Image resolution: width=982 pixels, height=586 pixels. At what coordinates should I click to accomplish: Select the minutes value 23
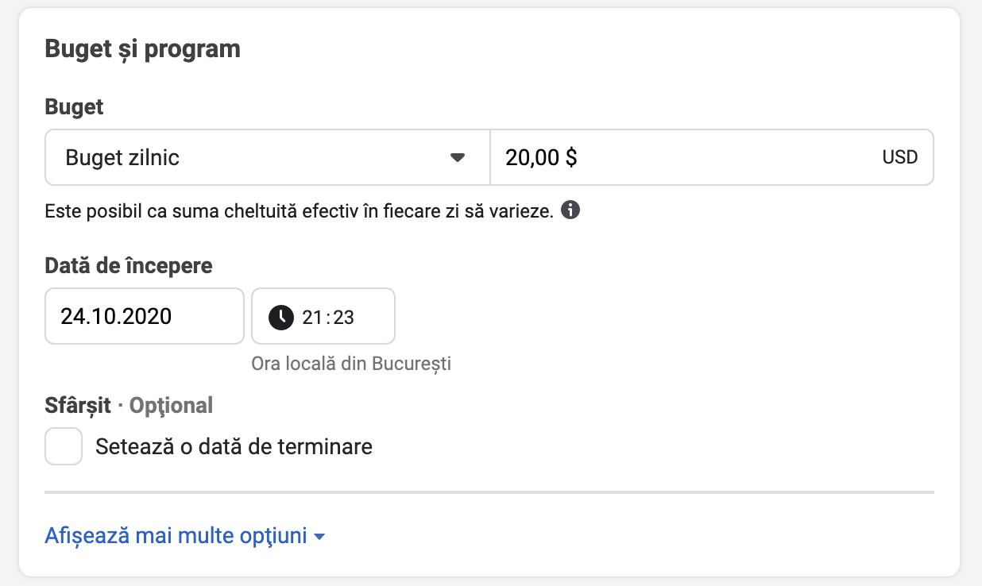[x=344, y=318]
